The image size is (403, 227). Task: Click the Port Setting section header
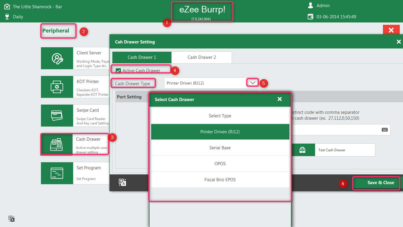coord(129,97)
